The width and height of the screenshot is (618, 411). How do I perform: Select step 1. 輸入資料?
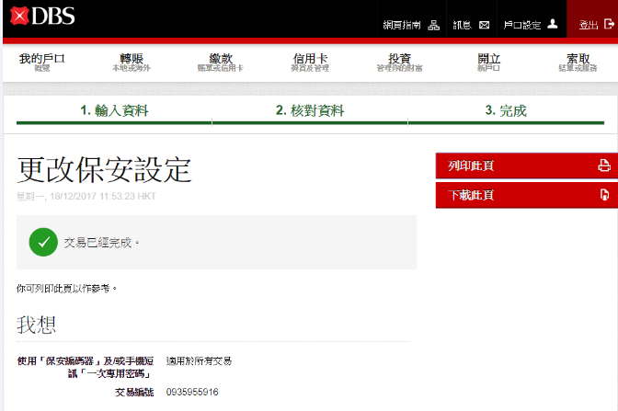pos(114,110)
